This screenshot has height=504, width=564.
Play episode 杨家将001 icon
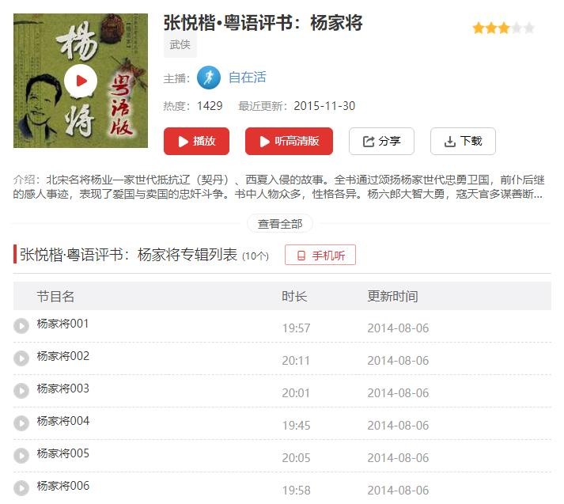21,326
